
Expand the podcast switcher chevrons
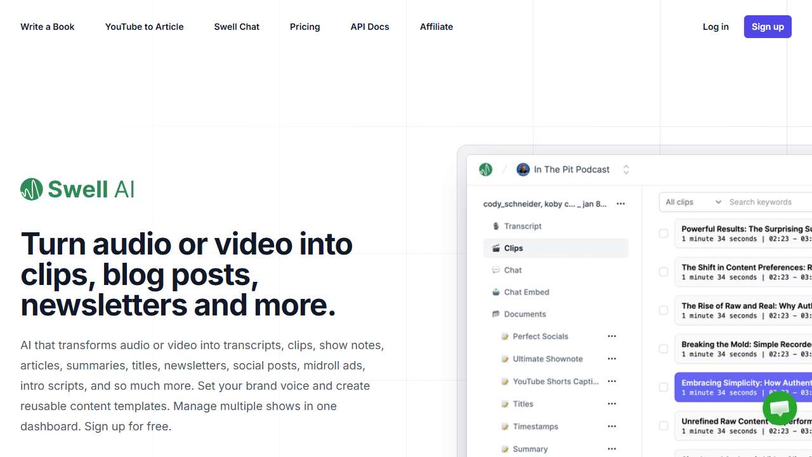pos(626,169)
